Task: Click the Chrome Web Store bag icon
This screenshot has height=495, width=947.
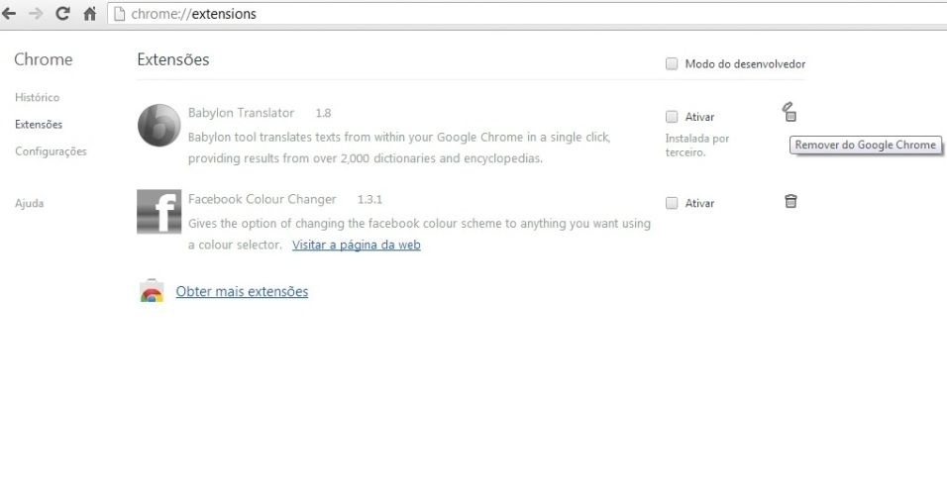Action: (152, 290)
